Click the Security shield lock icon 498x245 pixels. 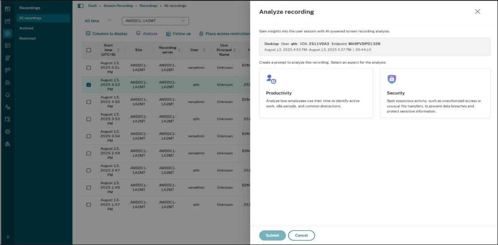(x=391, y=79)
